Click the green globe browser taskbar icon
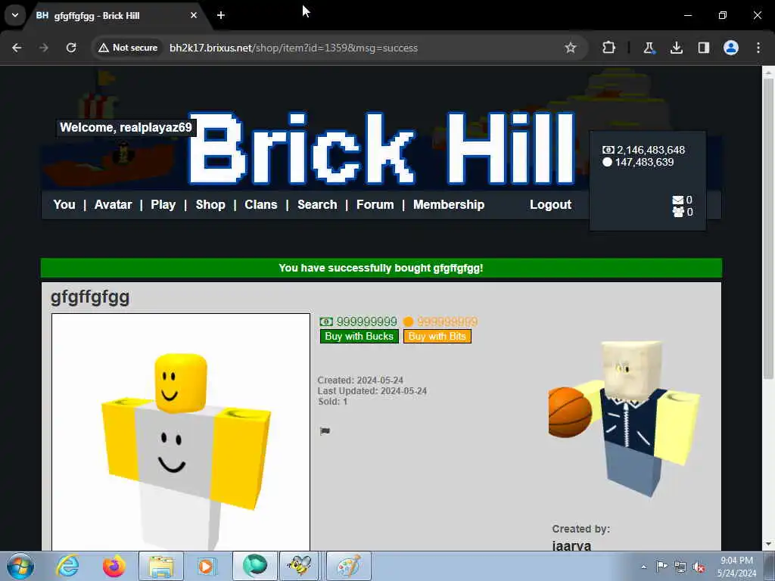Viewport: 775px width, 581px height. click(255, 566)
